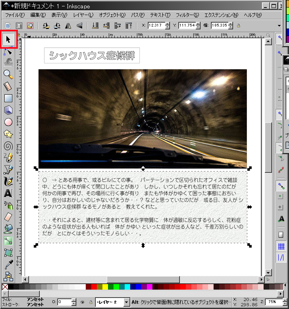Select the Star polygon tool

[x=8, y=134]
